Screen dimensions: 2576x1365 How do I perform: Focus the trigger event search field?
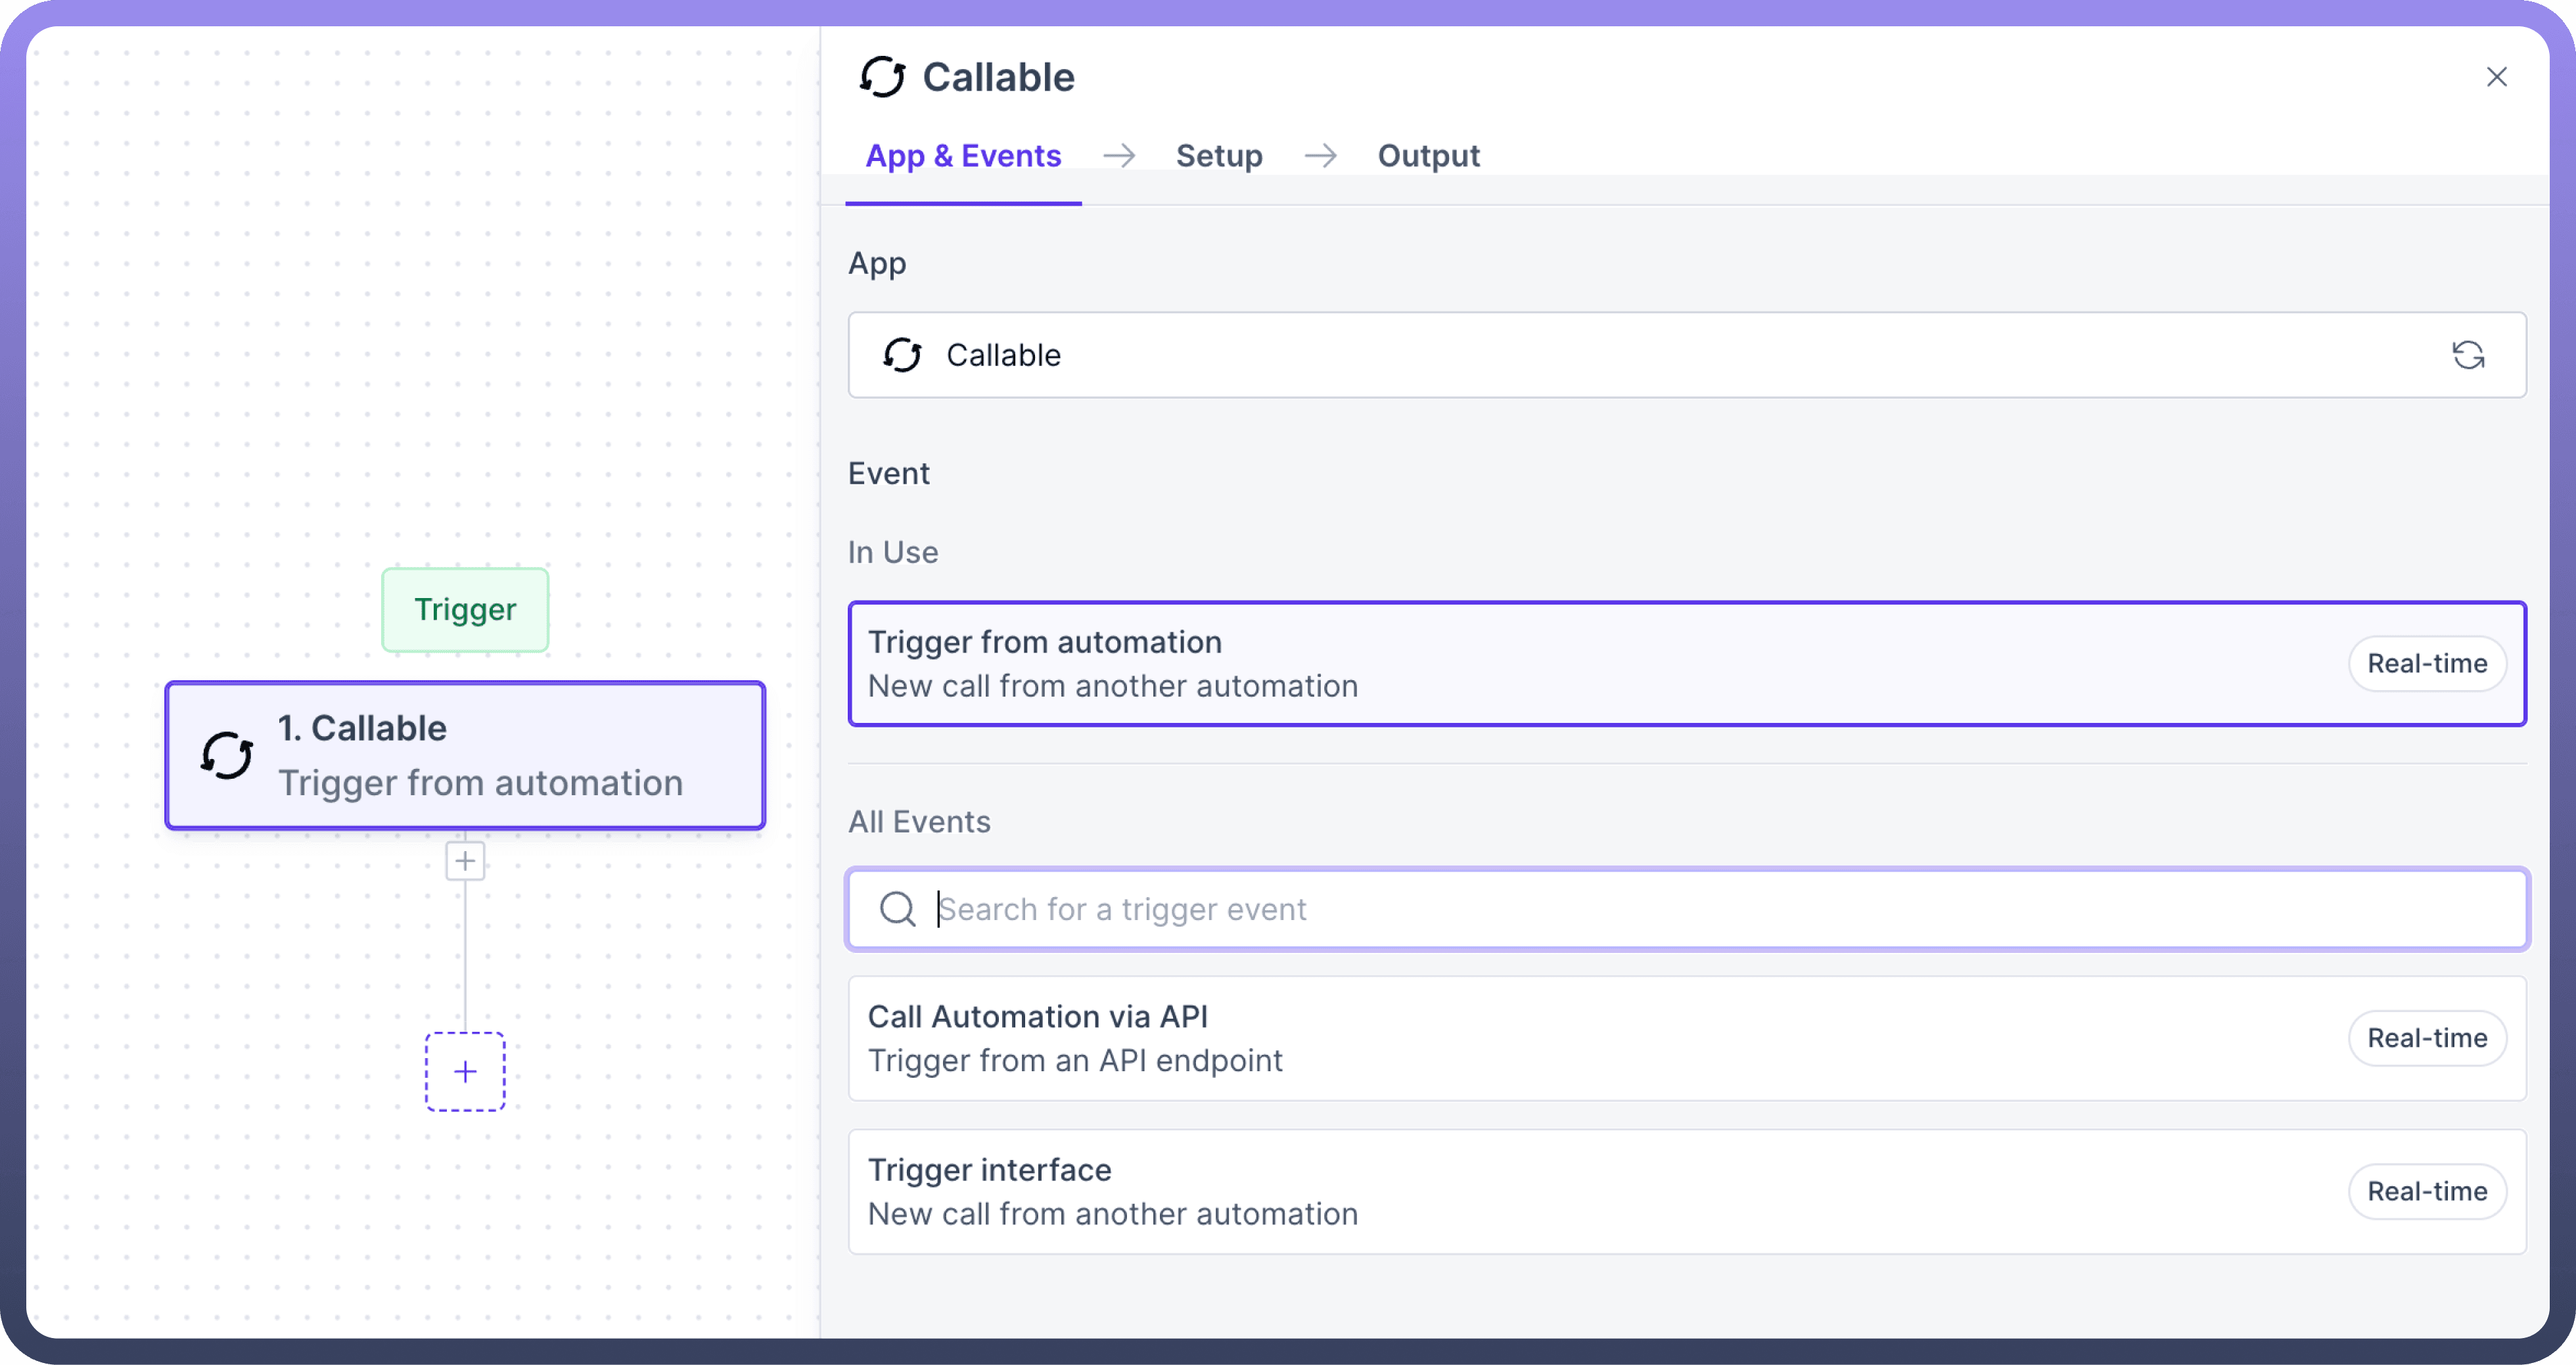[x=1700, y=909]
